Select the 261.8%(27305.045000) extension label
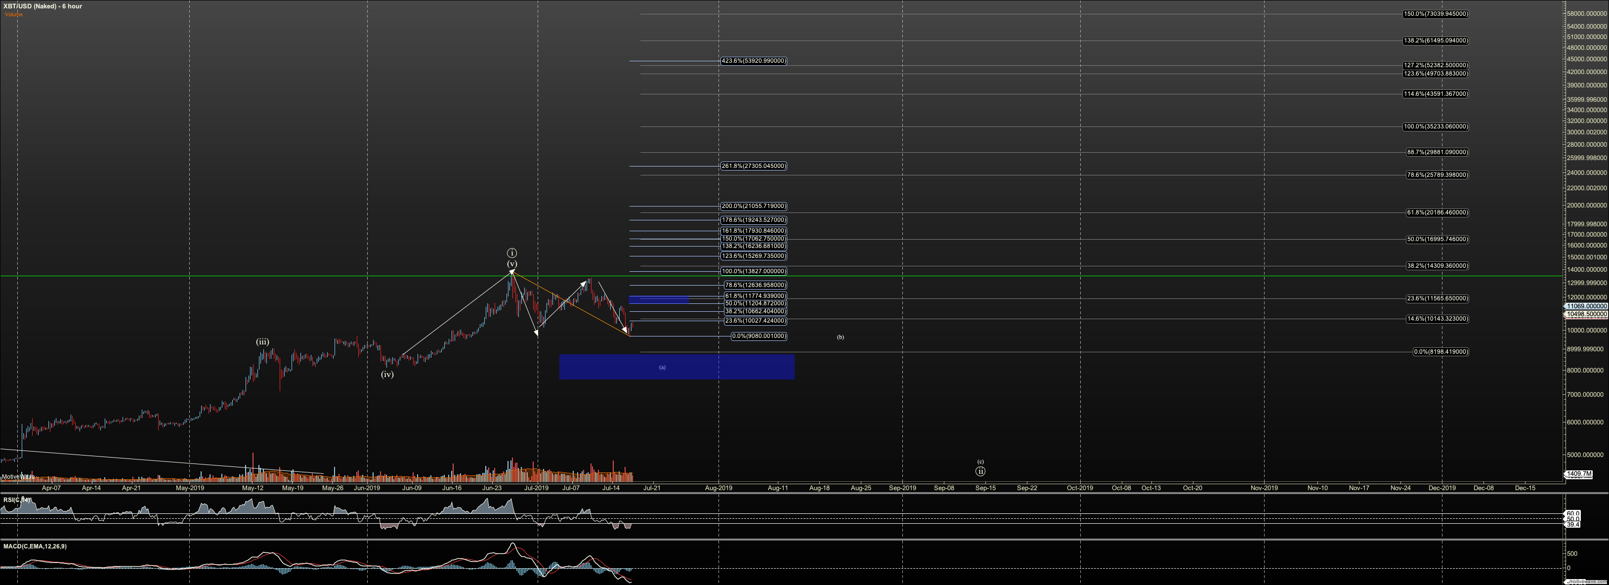 pos(753,166)
